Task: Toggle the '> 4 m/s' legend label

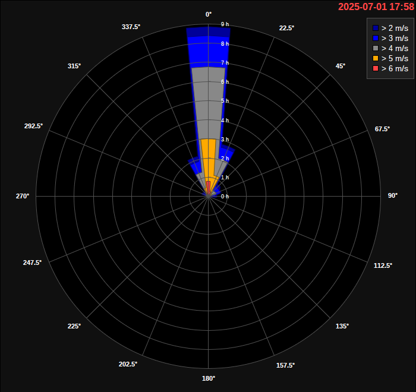Action: coord(395,48)
